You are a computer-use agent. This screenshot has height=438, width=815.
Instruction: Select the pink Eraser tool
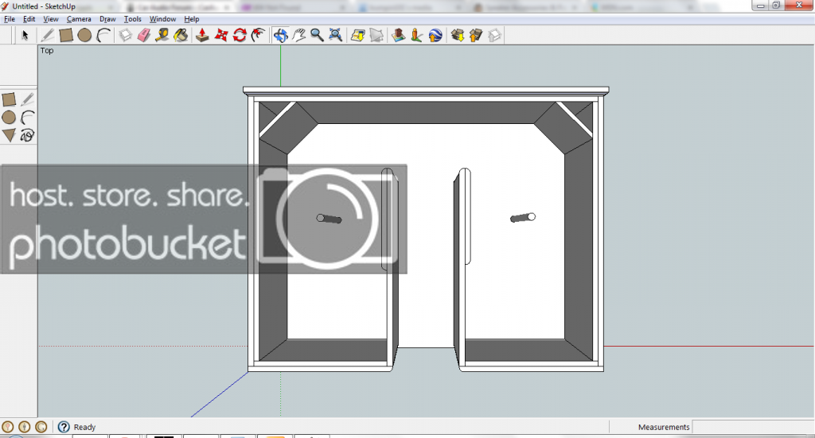tap(144, 35)
